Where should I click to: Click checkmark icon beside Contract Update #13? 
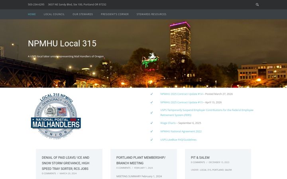(151, 102)
